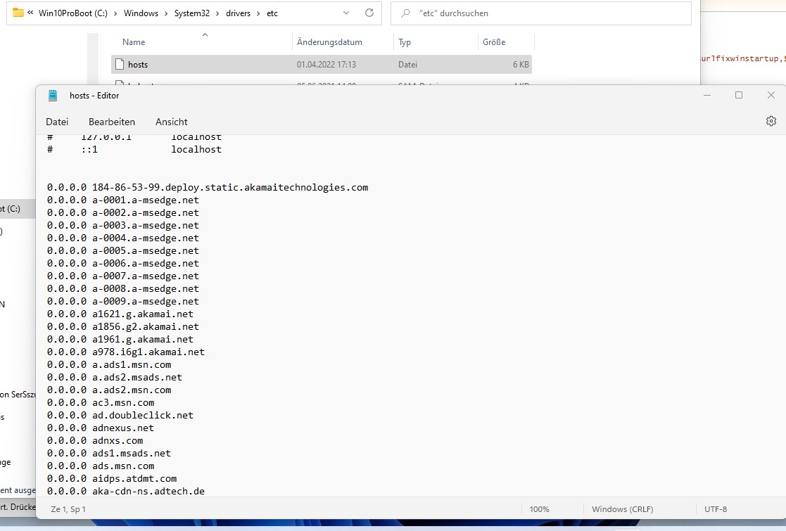Expand chevron after System32 in breadcrumb

(217, 13)
